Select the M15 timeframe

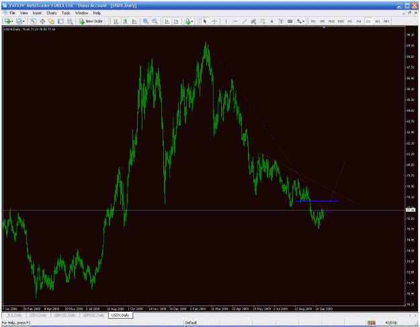(331, 21)
